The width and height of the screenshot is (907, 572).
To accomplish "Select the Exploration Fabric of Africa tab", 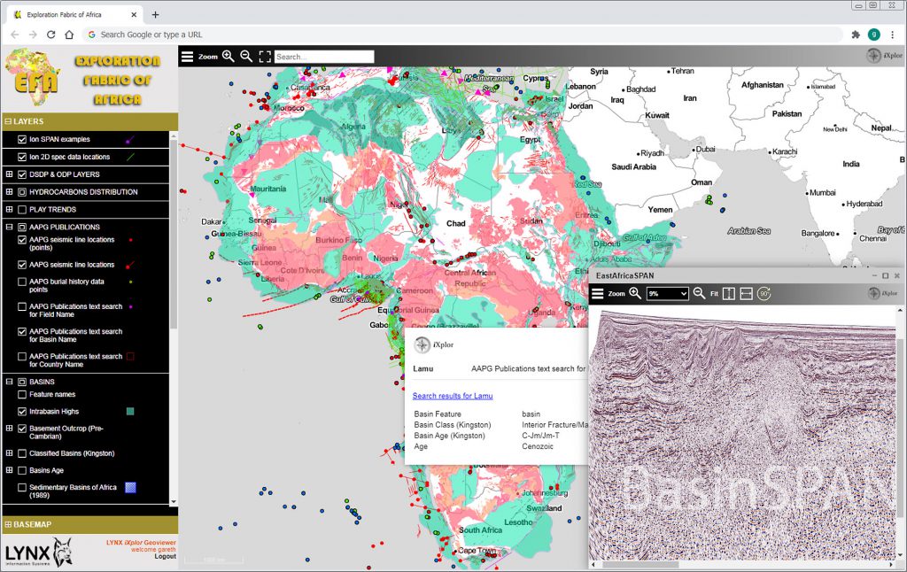I will point(75,14).
